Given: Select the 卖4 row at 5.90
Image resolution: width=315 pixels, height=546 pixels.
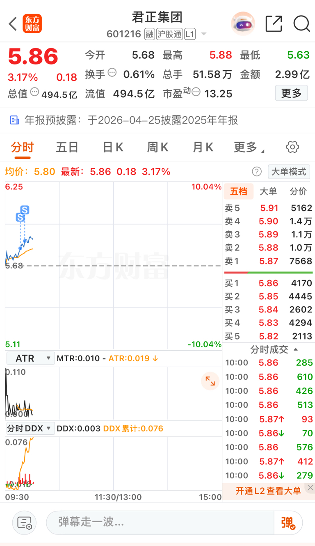Looking at the screenshot, I should click(268, 221).
